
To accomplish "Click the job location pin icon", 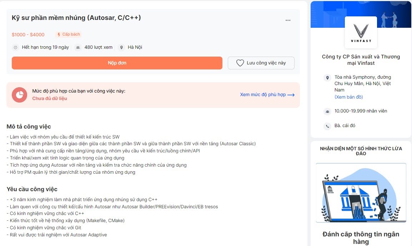I will point(121,47).
